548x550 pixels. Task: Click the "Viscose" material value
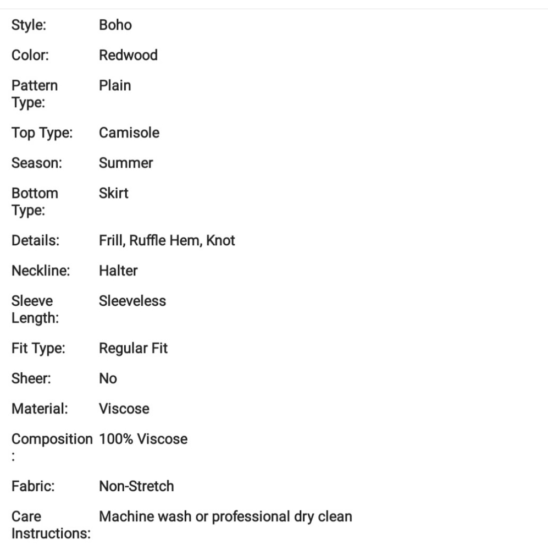(x=124, y=409)
